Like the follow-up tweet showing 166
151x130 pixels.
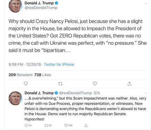coord(69,125)
